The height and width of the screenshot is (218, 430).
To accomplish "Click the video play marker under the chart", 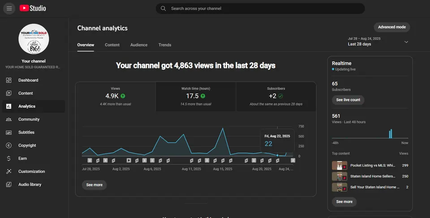I will [x=129, y=160].
